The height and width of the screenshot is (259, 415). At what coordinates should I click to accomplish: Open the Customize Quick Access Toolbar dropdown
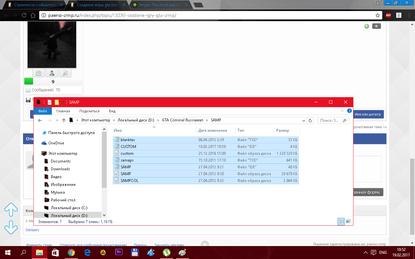click(x=63, y=103)
